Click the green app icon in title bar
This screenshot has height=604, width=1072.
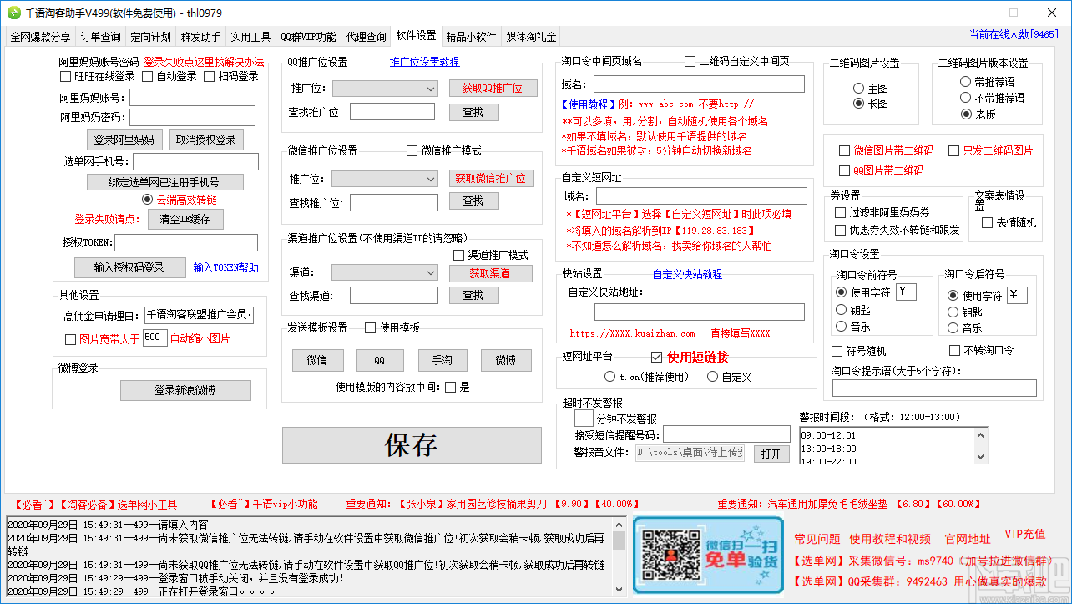click(x=13, y=13)
